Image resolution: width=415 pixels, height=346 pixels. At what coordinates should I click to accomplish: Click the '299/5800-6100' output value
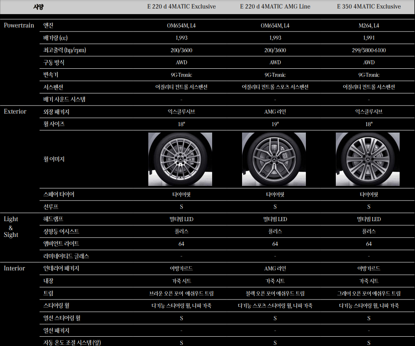click(369, 50)
